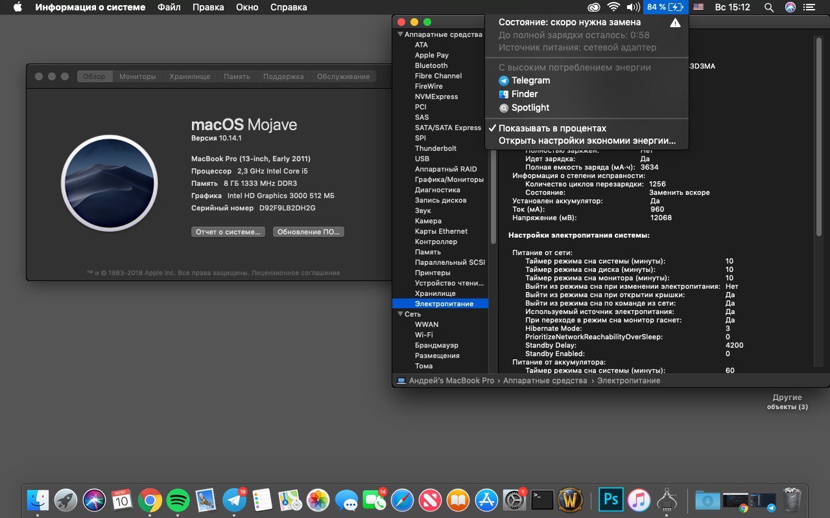Open Spotify from the dock
The width and height of the screenshot is (830, 518).
point(178,499)
